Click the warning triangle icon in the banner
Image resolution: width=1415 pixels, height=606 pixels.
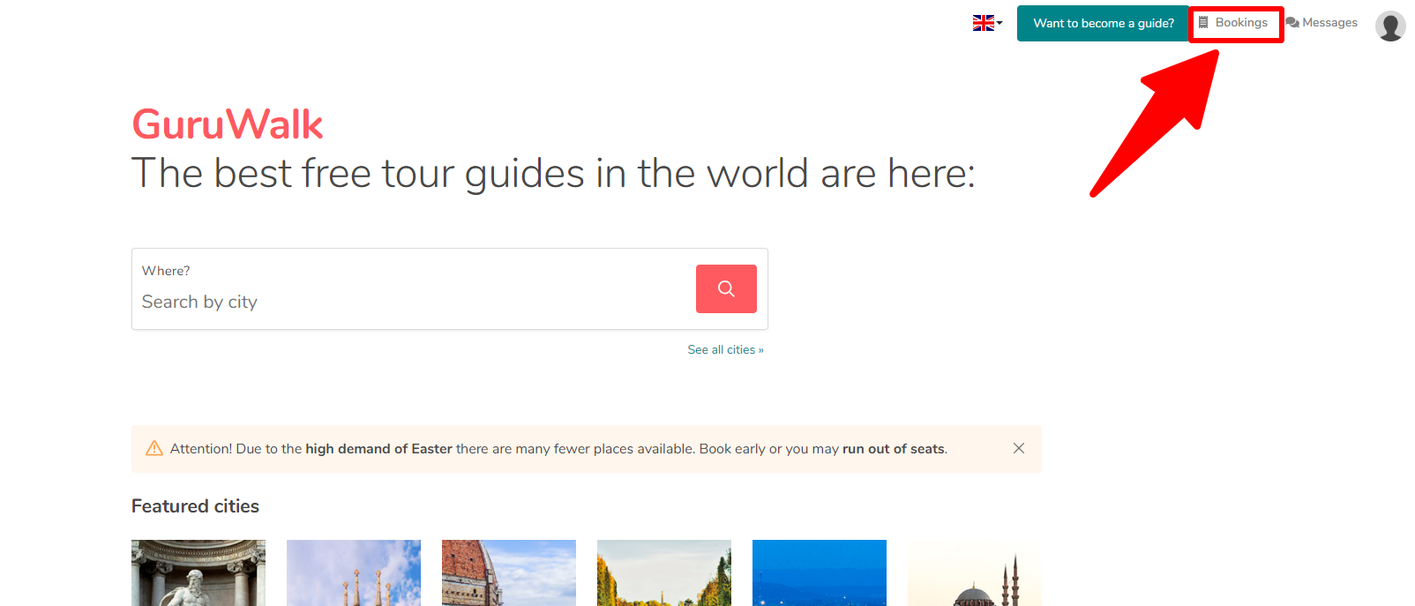(x=154, y=448)
